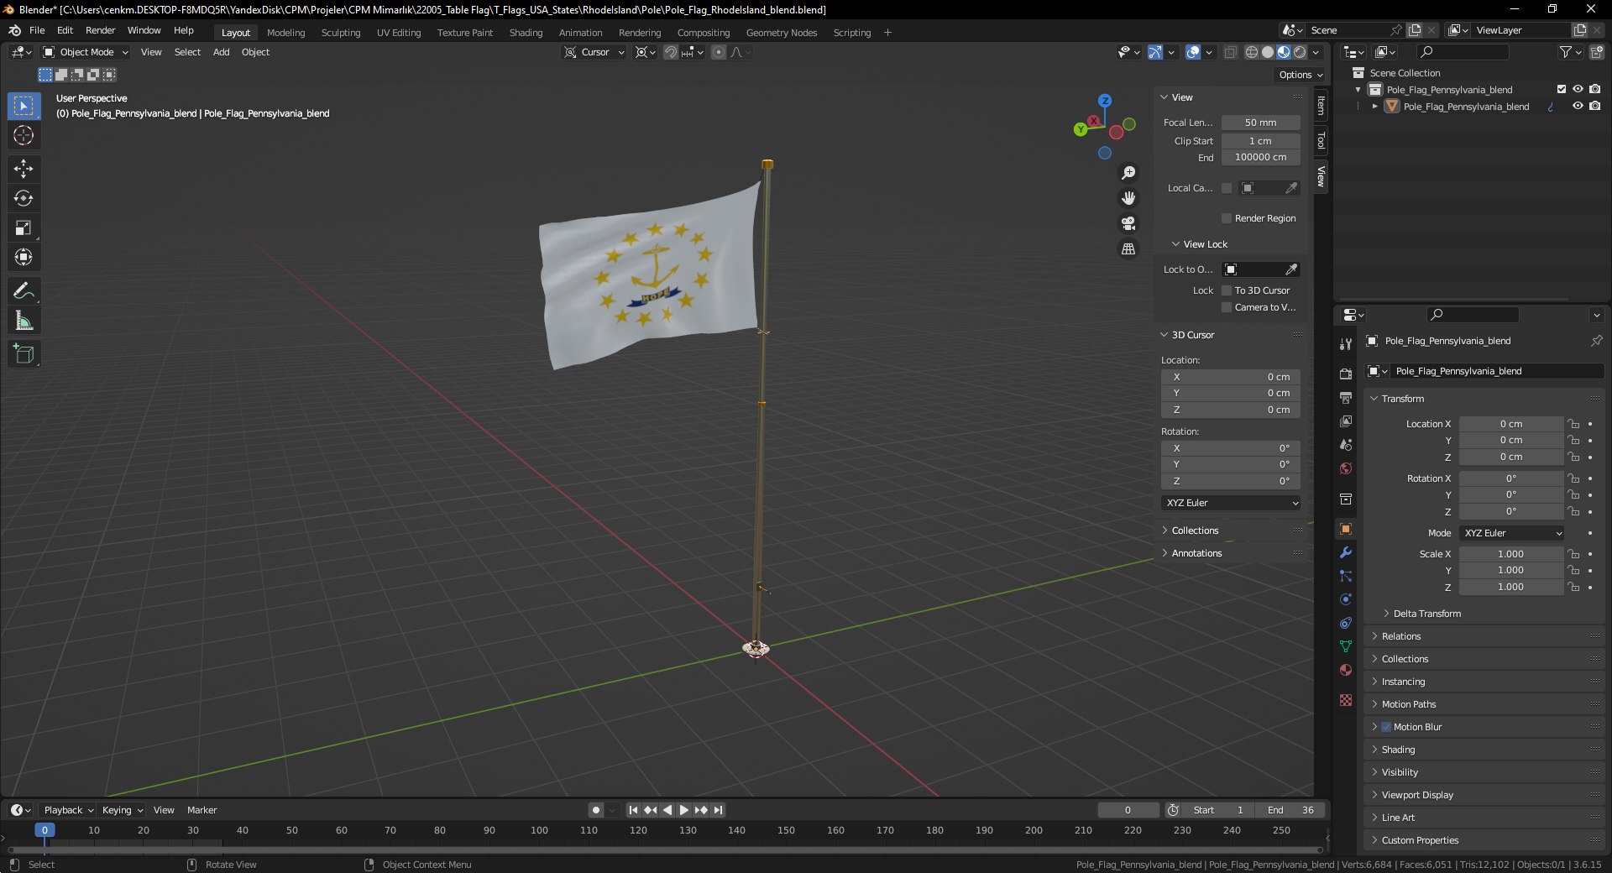Open the Object Mode dropdown

pyautogui.click(x=86, y=52)
